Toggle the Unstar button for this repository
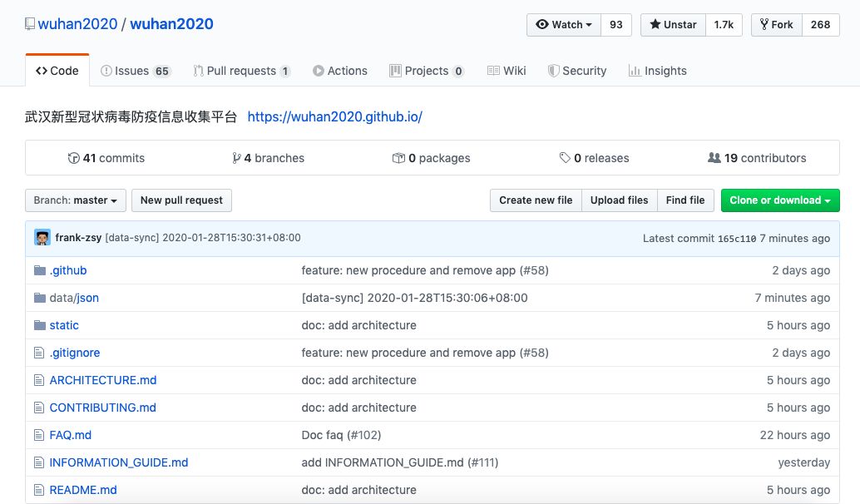This screenshot has width=860, height=504. click(673, 25)
